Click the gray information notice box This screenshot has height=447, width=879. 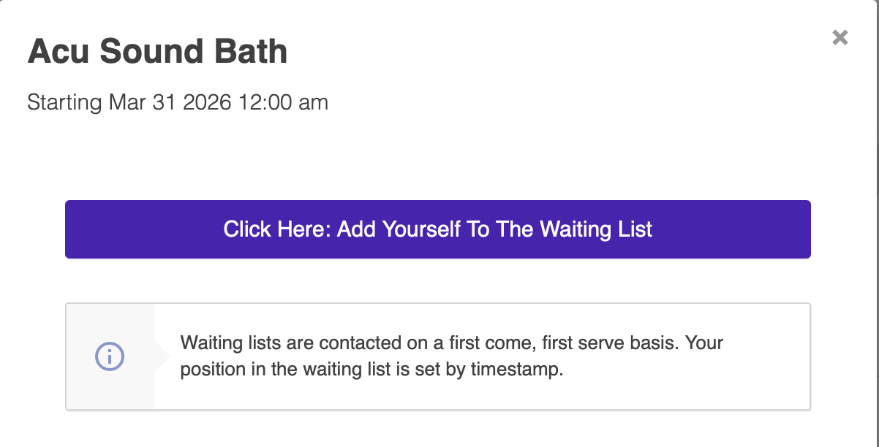pos(438,356)
